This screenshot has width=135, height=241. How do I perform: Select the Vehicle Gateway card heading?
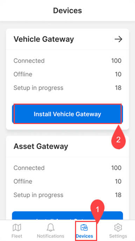tap(44, 39)
